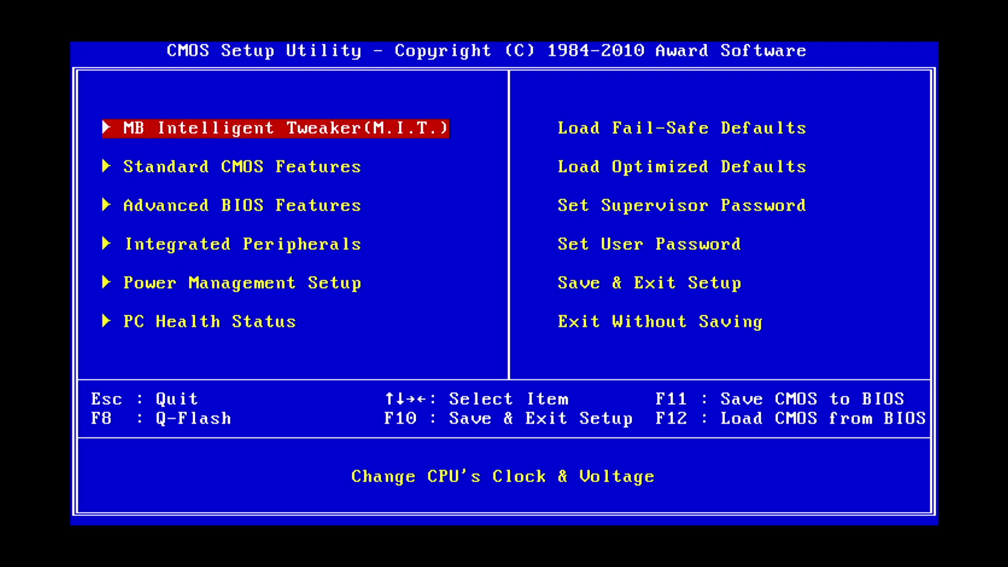Select Exit Without Saving option
Viewport: 1008px width, 567px height.
click(660, 322)
